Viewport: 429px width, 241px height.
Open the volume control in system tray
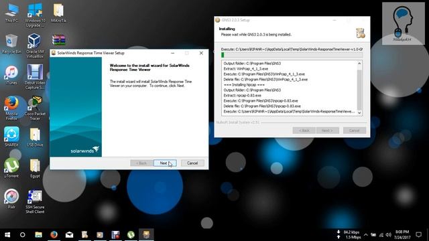[389, 235]
